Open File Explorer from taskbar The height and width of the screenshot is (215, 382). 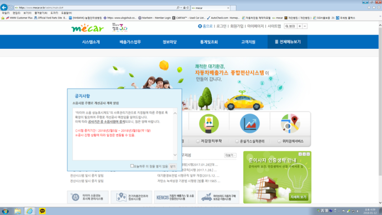(17, 211)
